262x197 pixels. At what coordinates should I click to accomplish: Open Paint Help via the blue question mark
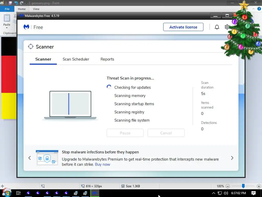point(259,9)
